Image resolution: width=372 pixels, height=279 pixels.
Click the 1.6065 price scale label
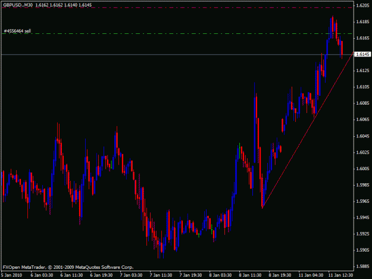pos(362,120)
